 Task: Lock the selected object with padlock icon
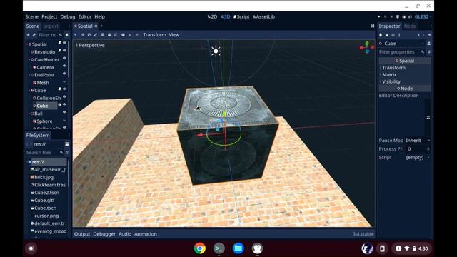pyautogui.click(x=109, y=35)
